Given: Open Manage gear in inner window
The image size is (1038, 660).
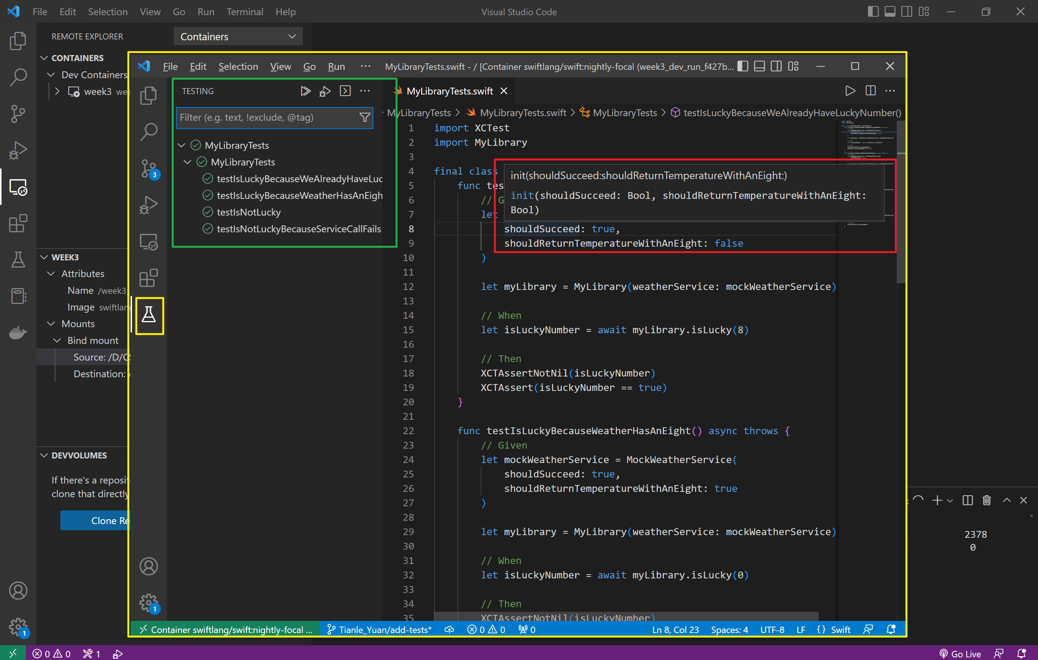Looking at the screenshot, I should (149, 603).
